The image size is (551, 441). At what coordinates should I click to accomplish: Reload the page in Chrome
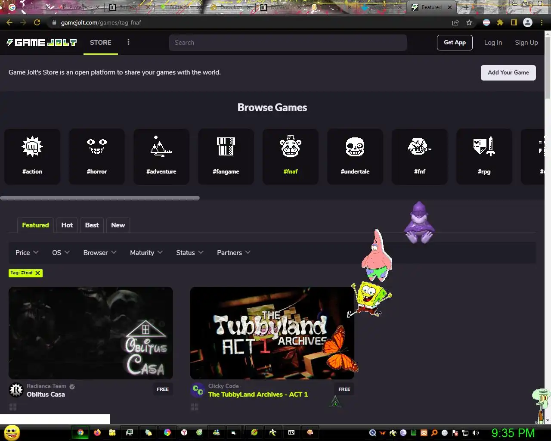click(x=37, y=22)
